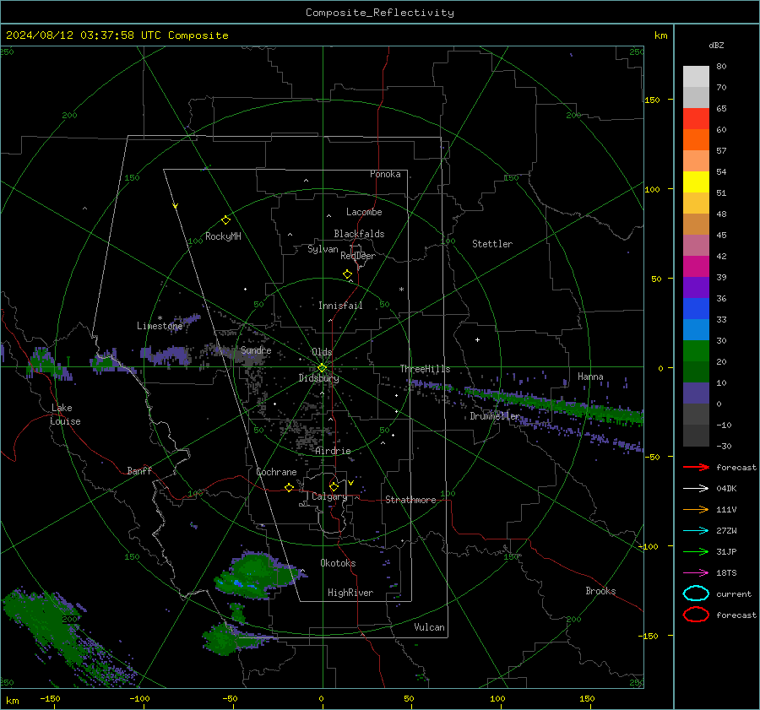The height and width of the screenshot is (710, 760).
Task: Click the yellow diamond radar-center marker near Olds
Action: (322, 368)
